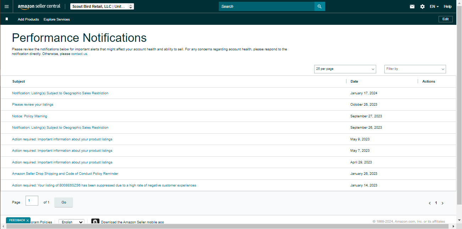Open the Scout Bird Retail account switcher

coord(102,6)
